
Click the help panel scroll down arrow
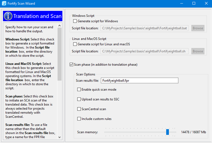click(59, 137)
